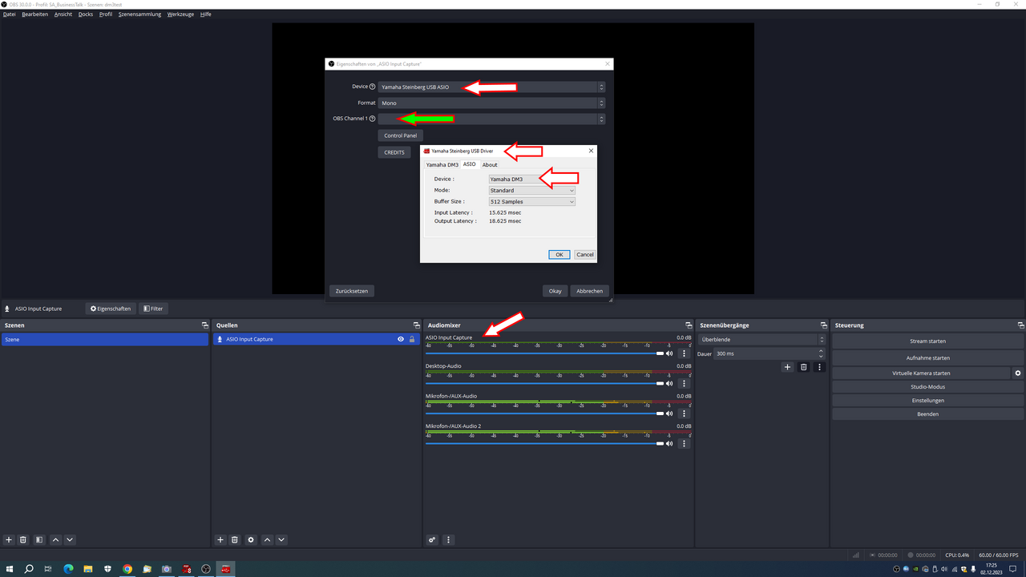Open scene filters icon in Szenen dock
Screen dimensions: 1026x577
click(39, 540)
